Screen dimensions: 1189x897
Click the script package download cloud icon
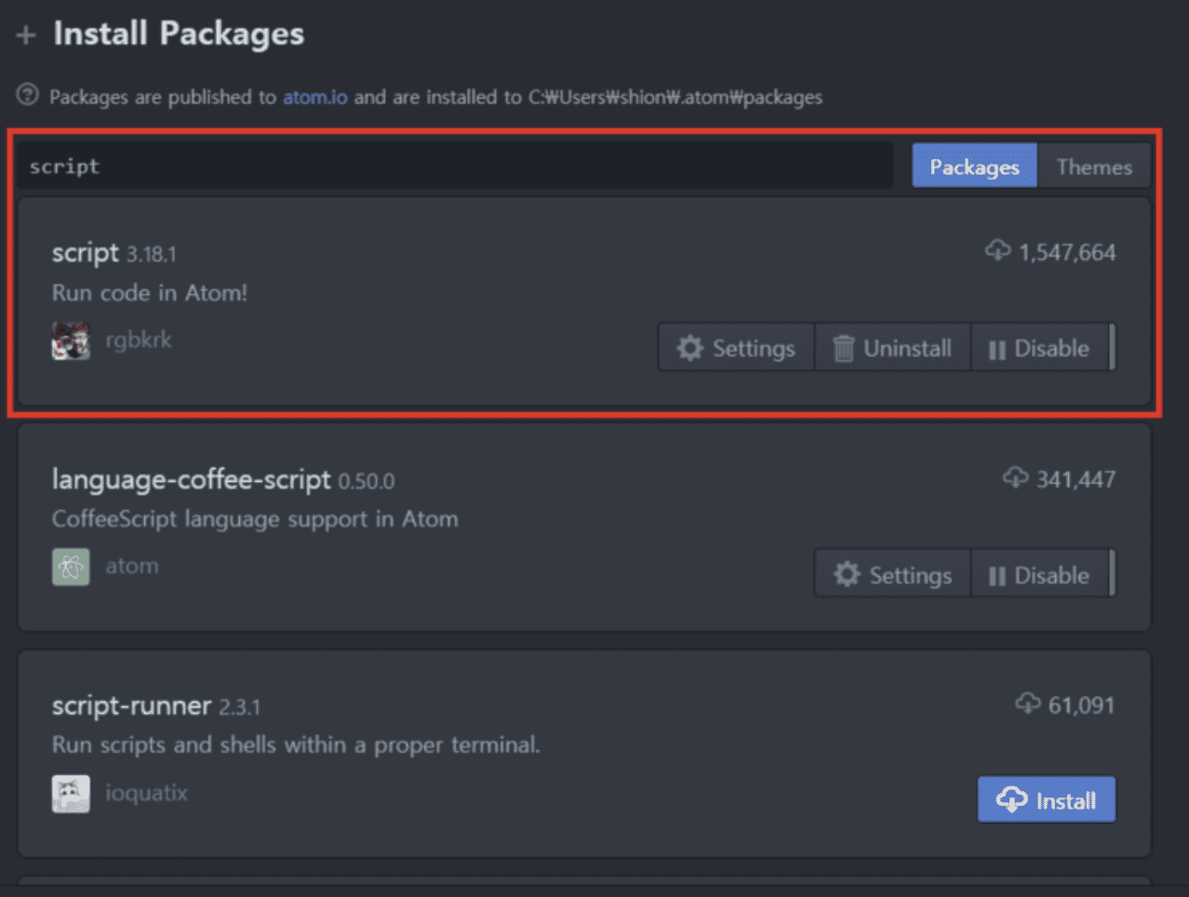tap(997, 251)
